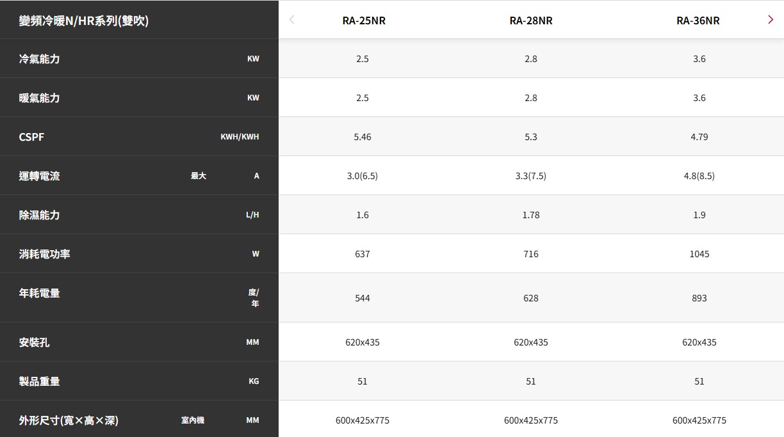Click the 消耗電功率 row label
784x437 pixels.
(x=45, y=254)
